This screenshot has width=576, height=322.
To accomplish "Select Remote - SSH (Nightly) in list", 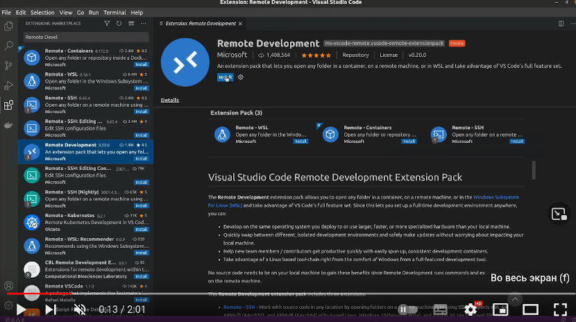I will (85, 198).
